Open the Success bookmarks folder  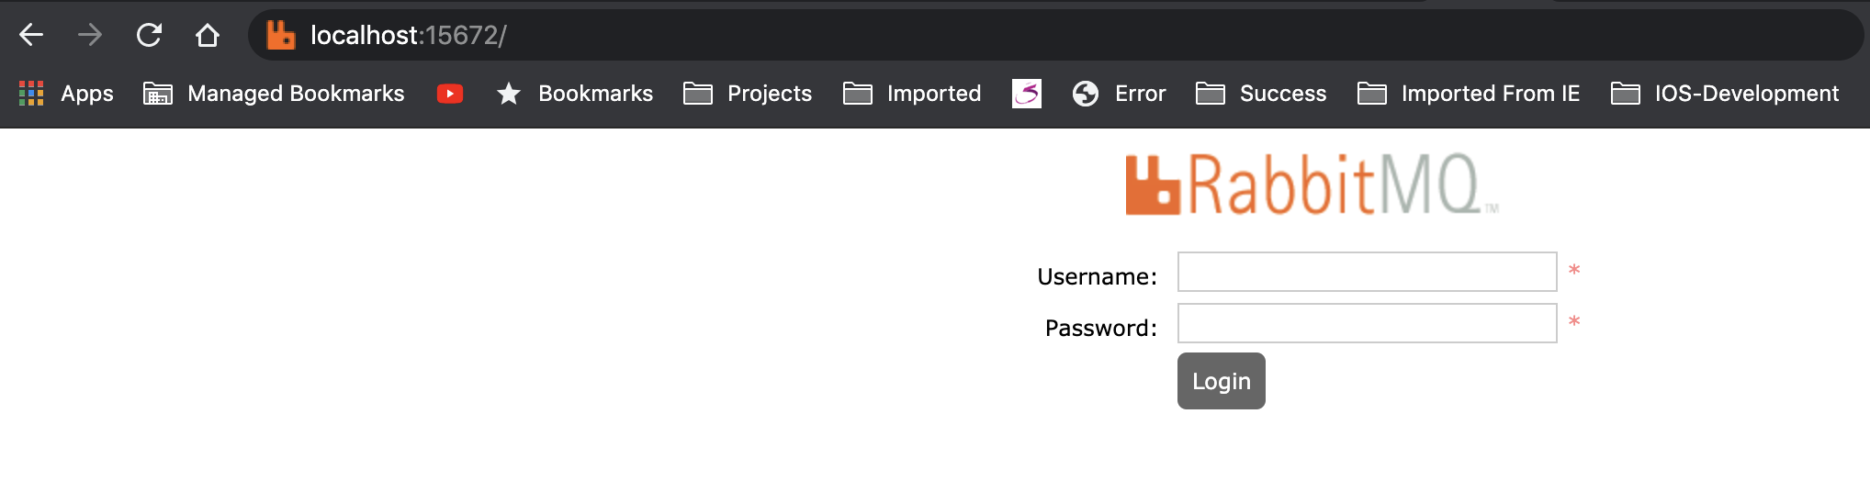[x=1261, y=94]
